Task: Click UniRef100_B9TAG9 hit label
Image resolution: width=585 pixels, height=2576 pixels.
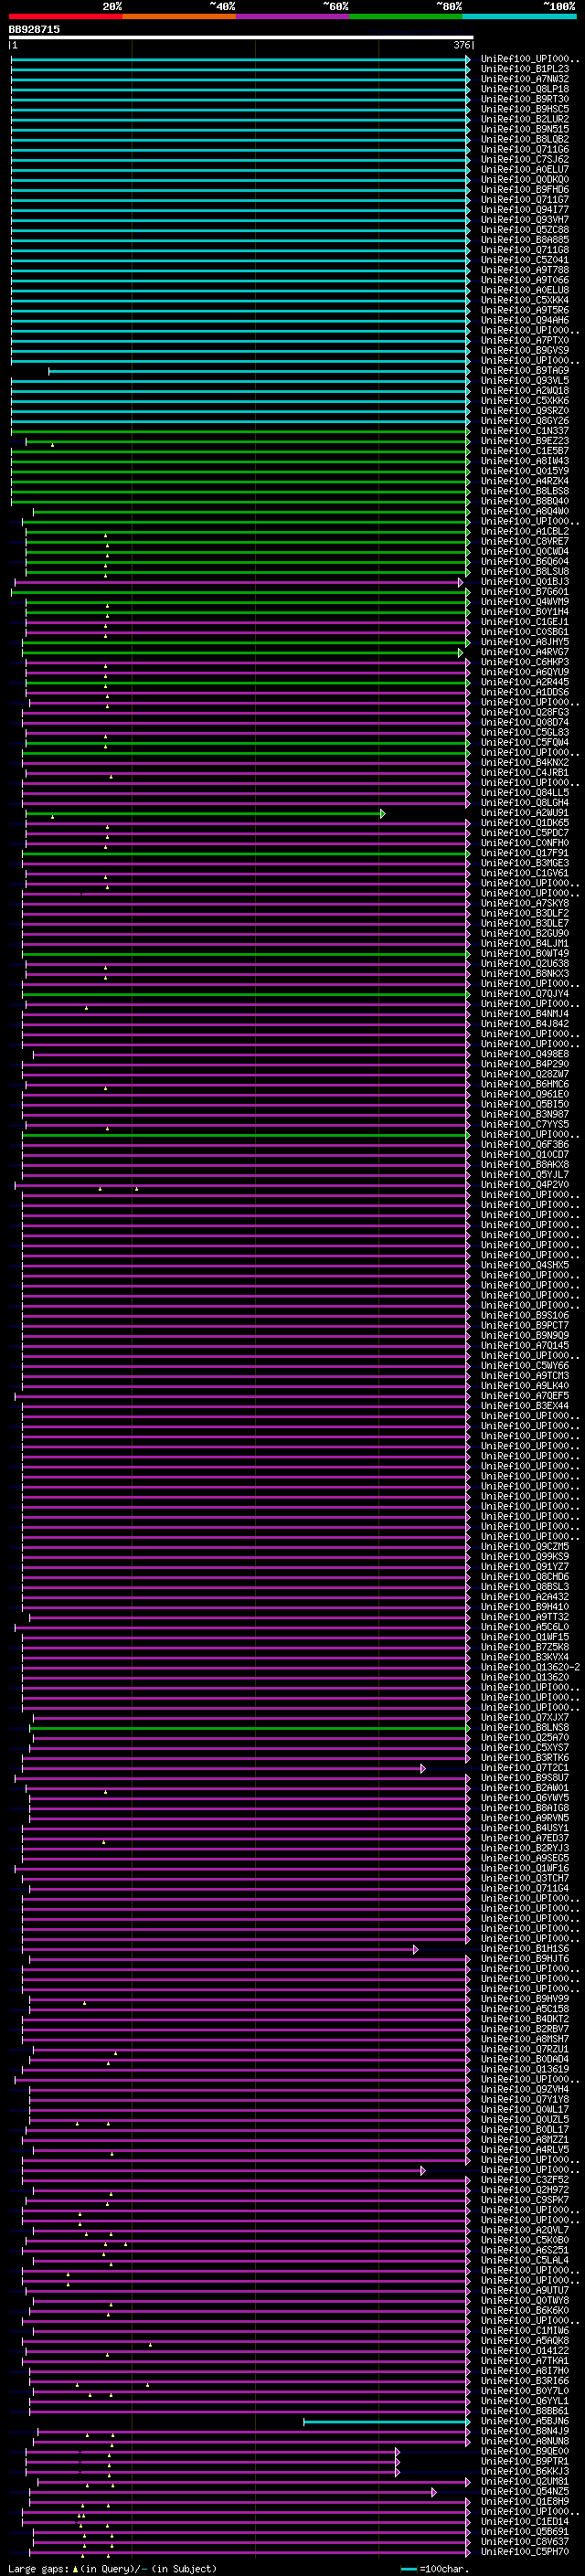Action: [x=525, y=371]
